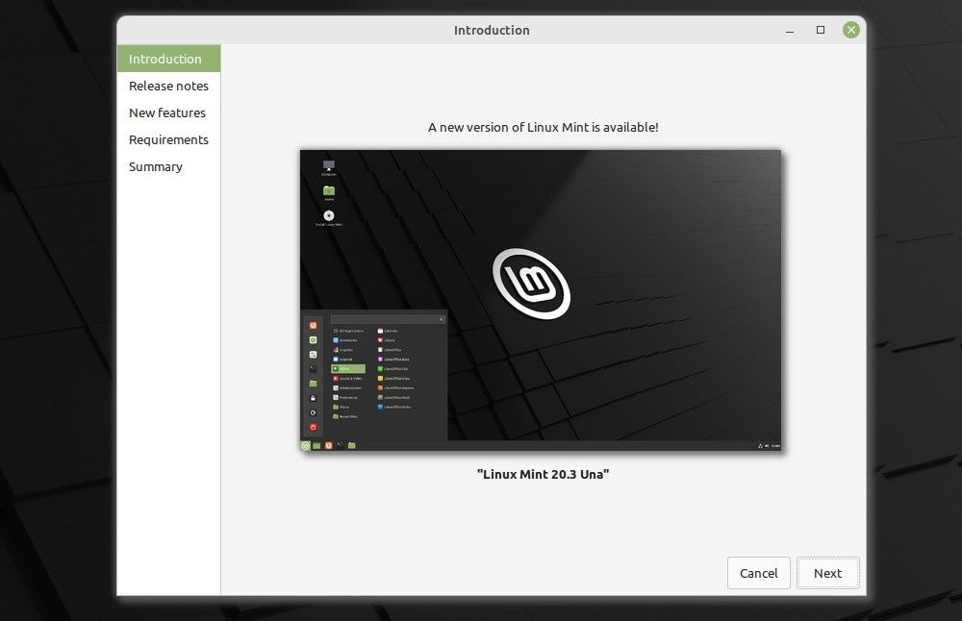Go to the New features section

click(x=168, y=112)
